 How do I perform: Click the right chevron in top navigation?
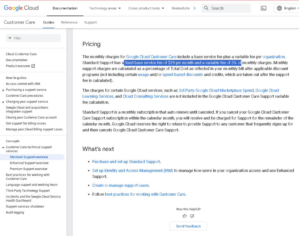194,8
